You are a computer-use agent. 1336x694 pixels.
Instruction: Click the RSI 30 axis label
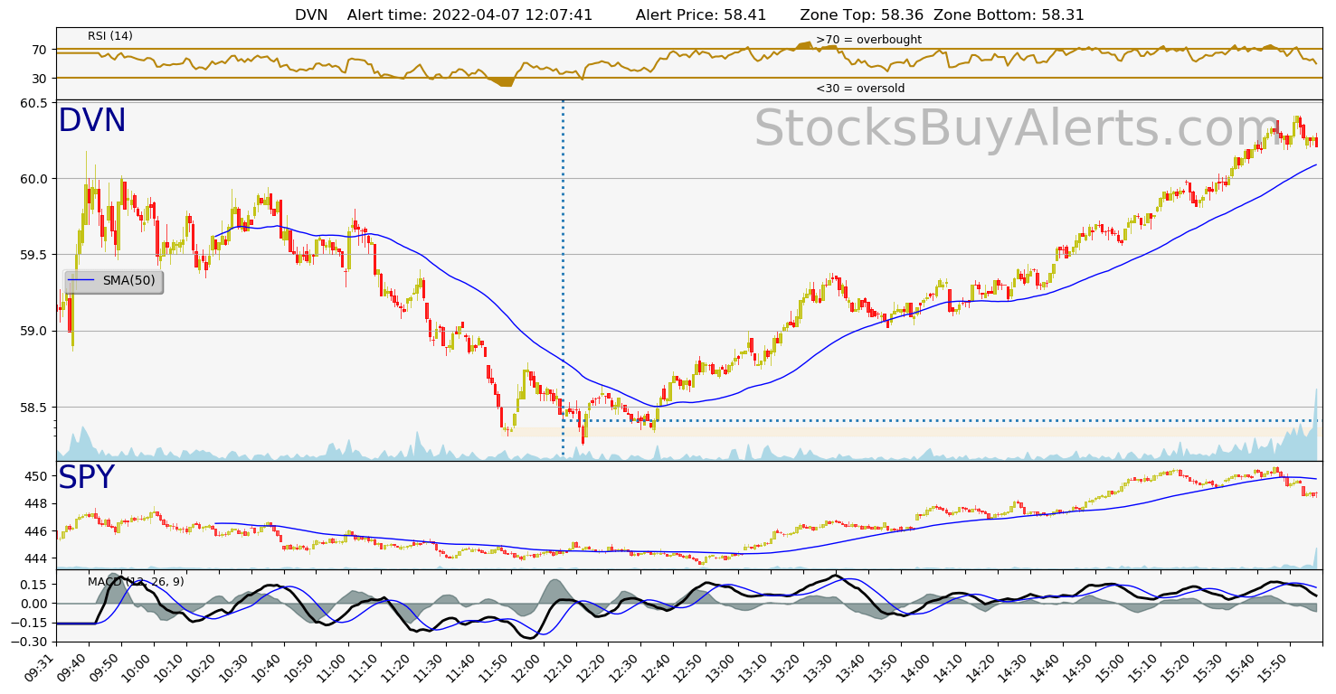pyautogui.click(x=40, y=79)
